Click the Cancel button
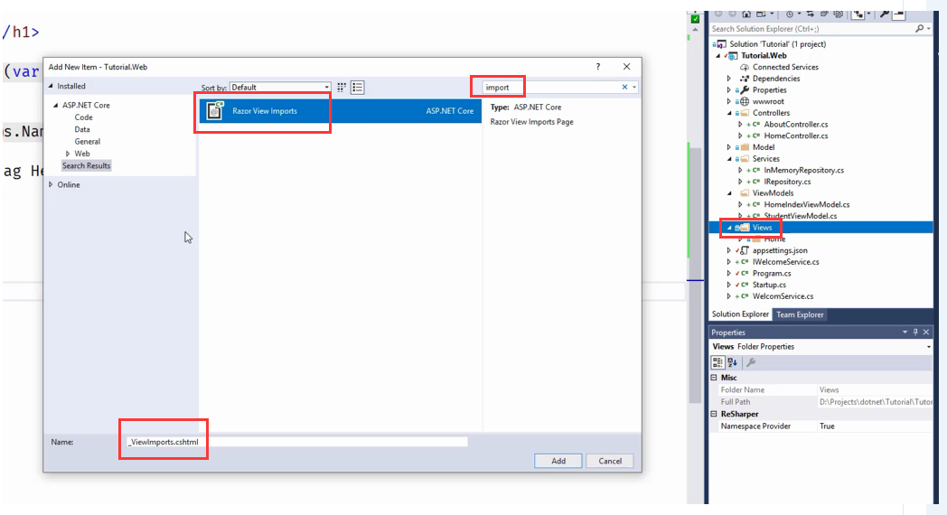The image size is (947, 515). (609, 461)
